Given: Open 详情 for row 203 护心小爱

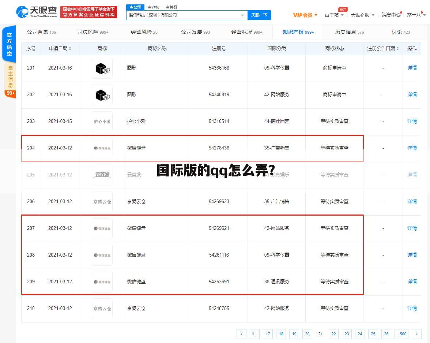Looking at the screenshot, I should coord(412,121).
